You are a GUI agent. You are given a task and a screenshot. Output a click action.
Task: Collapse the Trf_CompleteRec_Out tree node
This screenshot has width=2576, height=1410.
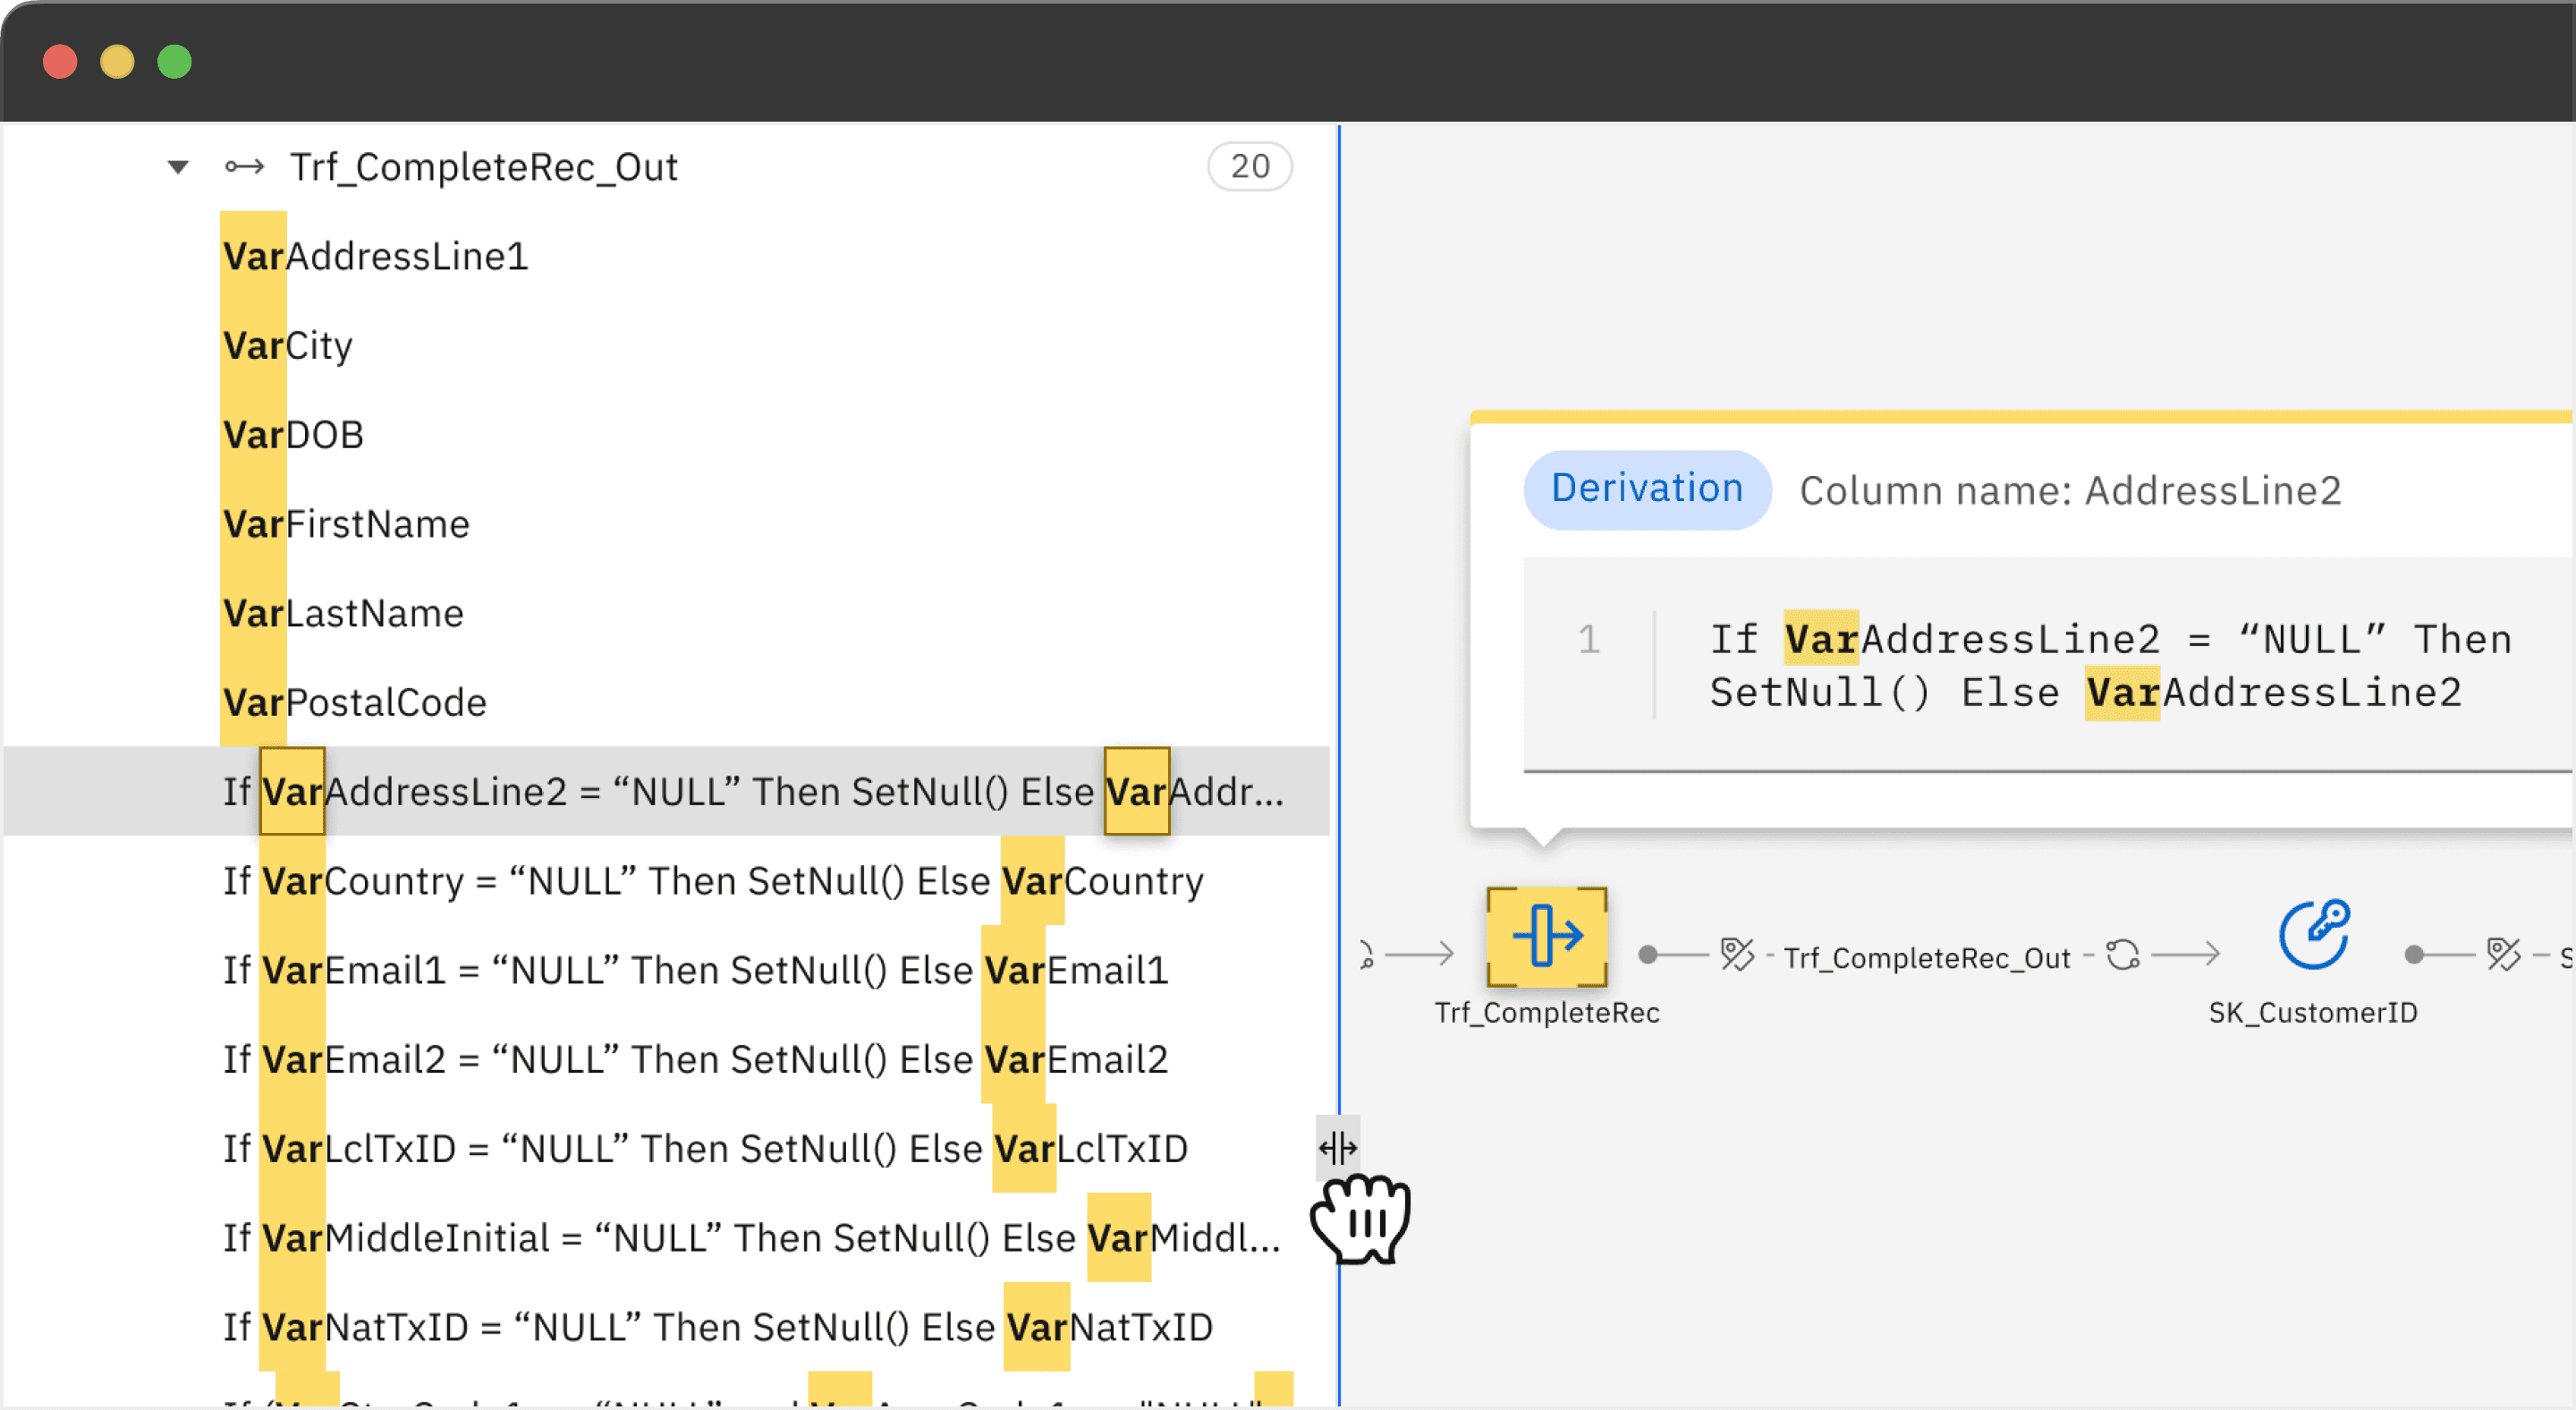point(178,167)
